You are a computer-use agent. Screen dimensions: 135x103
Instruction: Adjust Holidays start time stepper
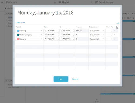click(x=58, y=39)
